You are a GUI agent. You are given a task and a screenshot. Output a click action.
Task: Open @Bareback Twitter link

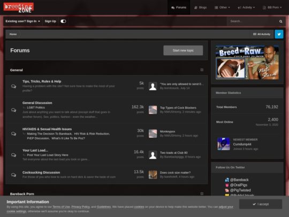[239, 179]
